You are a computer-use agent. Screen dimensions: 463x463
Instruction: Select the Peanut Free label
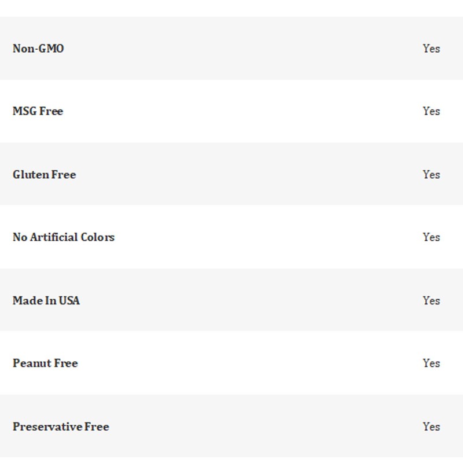click(x=45, y=363)
